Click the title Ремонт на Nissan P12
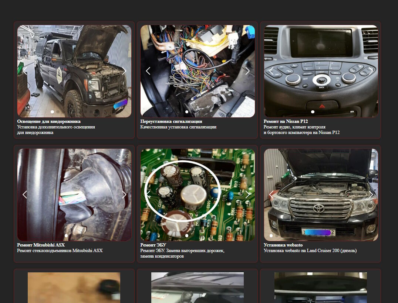The height and width of the screenshot is (303, 398). click(286, 121)
